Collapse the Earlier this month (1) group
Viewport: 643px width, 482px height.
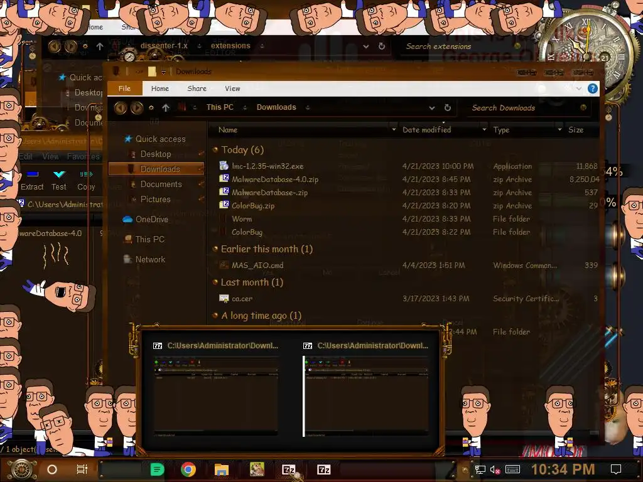(x=215, y=249)
